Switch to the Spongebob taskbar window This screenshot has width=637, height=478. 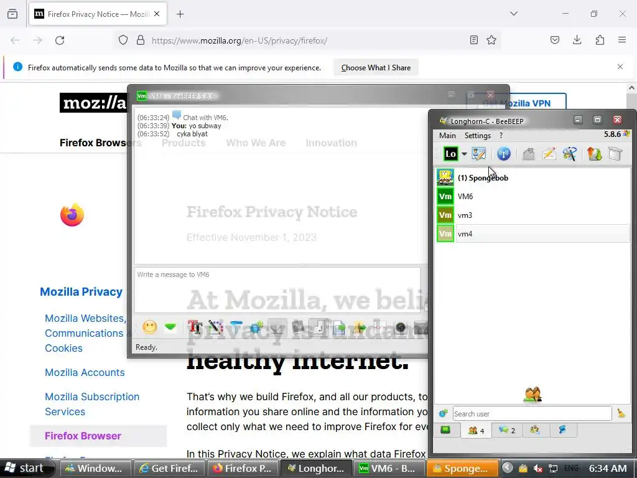(x=463, y=469)
